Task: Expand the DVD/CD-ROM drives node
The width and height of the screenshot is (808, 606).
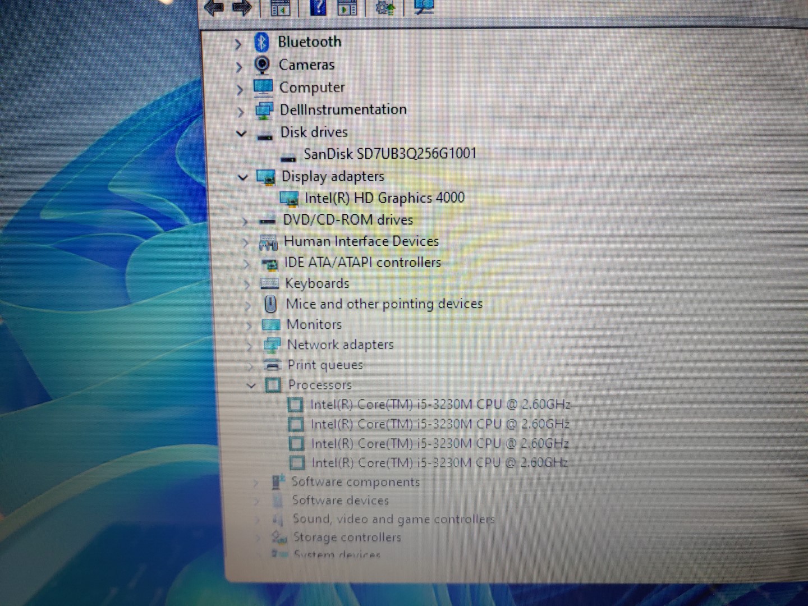Action: (245, 222)
